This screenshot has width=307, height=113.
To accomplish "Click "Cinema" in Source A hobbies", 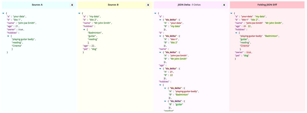I will 17,46.
